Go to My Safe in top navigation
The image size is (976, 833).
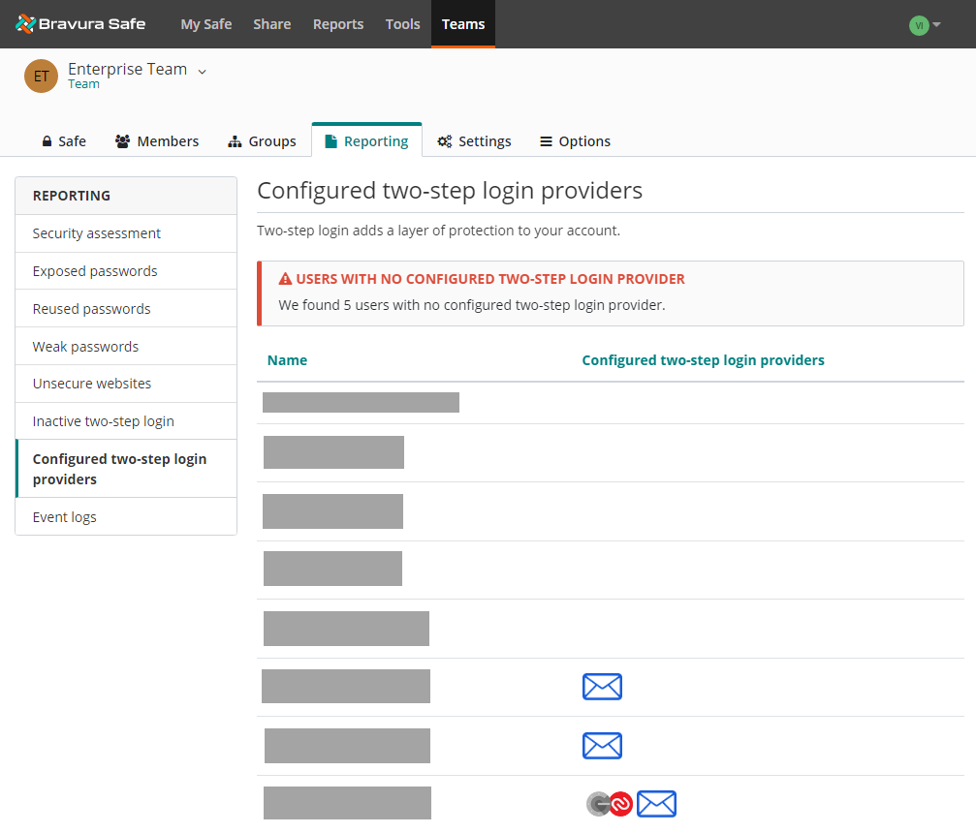(206, 24)
